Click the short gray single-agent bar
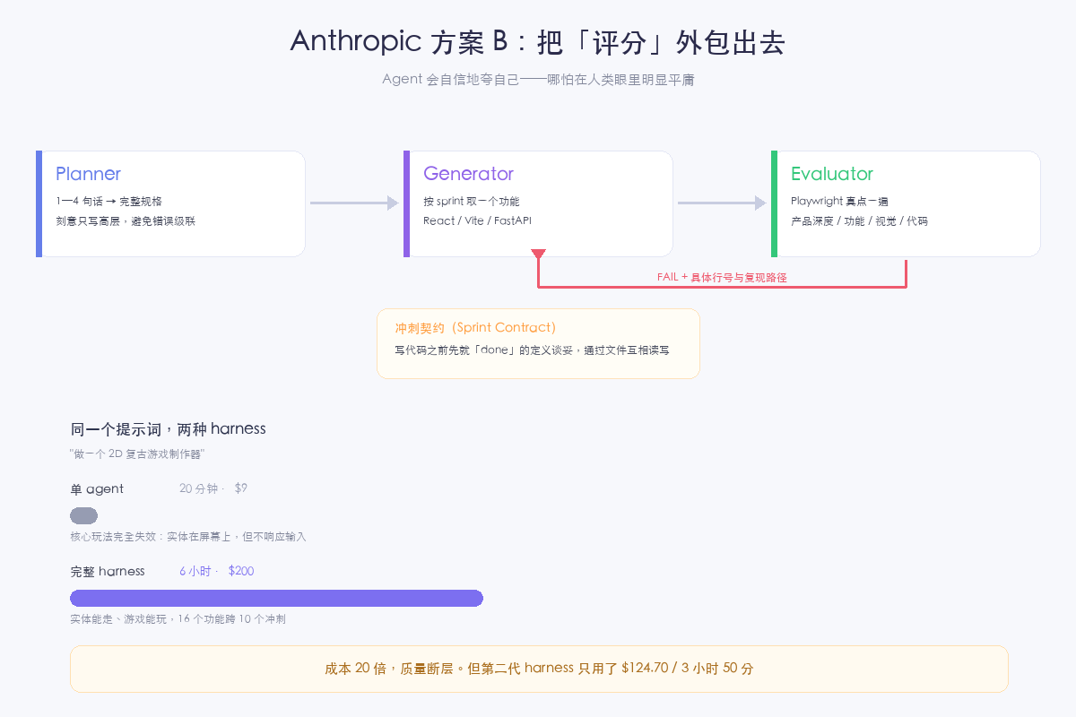Screen dimensions: 1076x717 (83, 515)
